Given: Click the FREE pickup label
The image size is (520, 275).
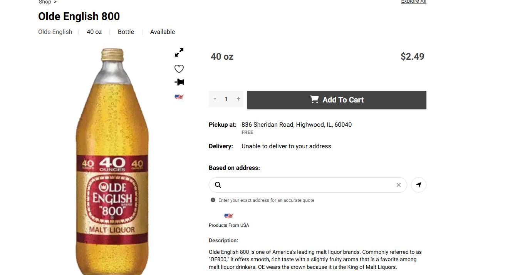Looking at the screenshot, I should click(247, 132).
